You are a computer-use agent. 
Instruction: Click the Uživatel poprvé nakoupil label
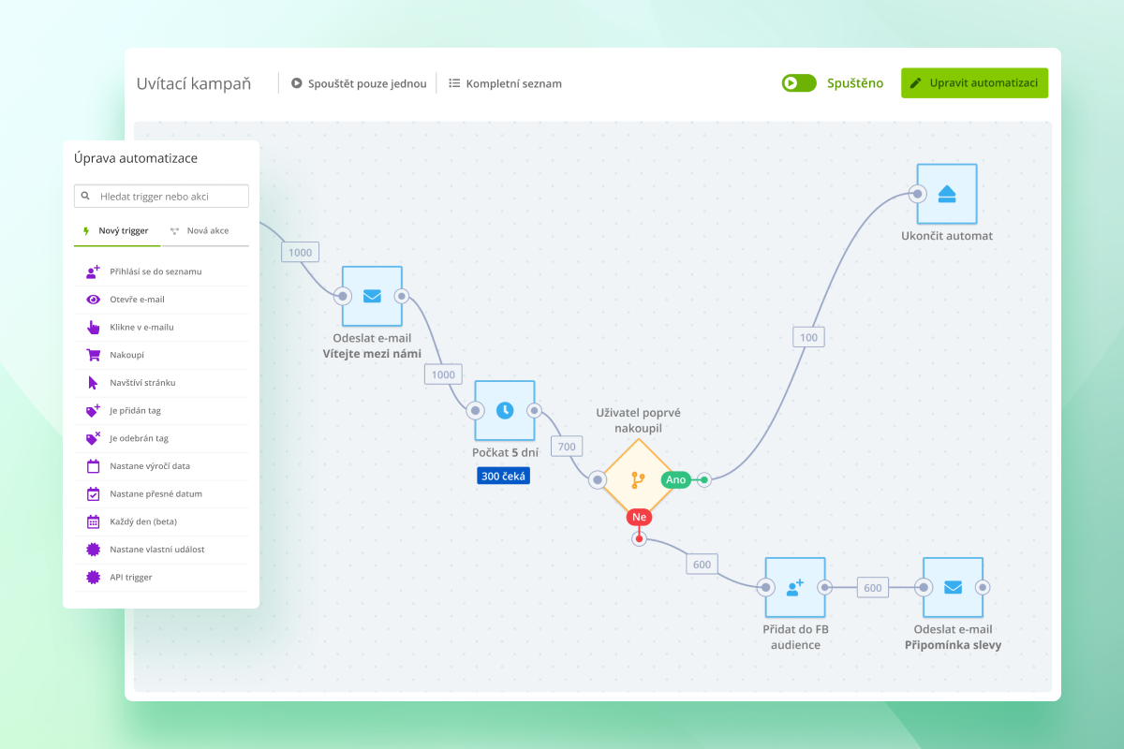[x=639, y=420]
